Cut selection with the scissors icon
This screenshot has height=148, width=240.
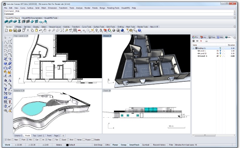[28, 30]
